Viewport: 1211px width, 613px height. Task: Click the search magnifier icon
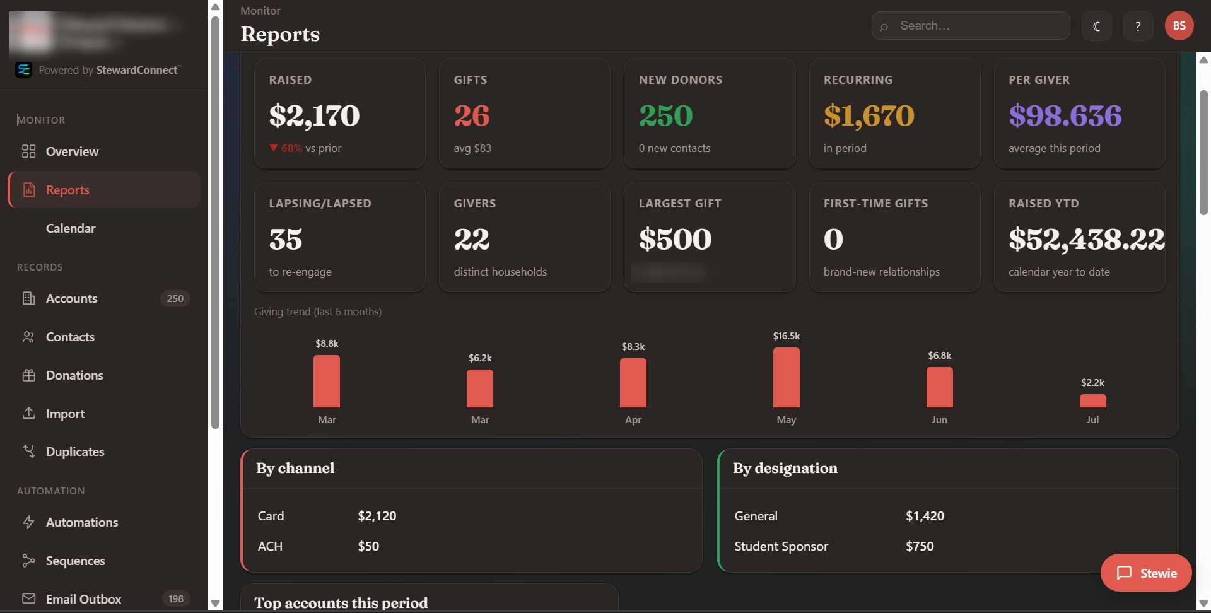click(x=884, y=26)
